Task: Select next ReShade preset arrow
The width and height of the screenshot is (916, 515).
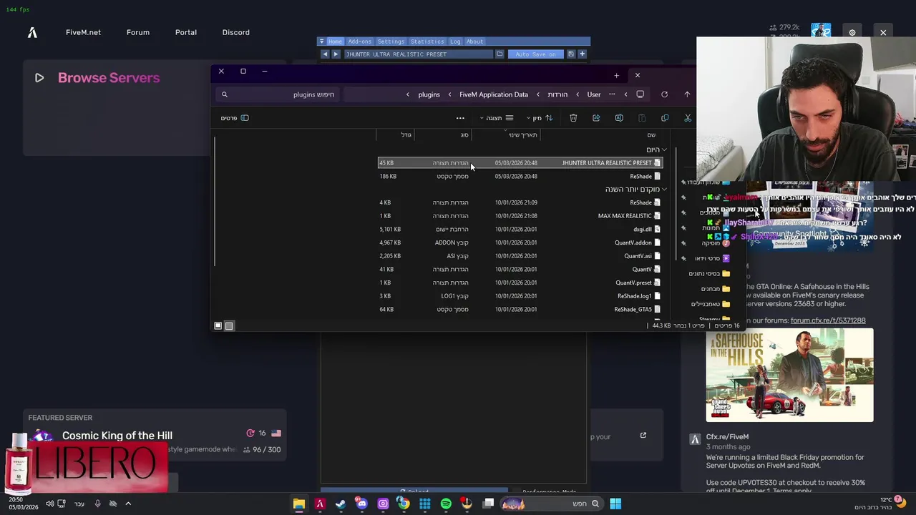Action: pos(336,54)
